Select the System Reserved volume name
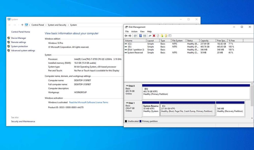This screenshot has width=254, height=150. click(x=135, y=53)
